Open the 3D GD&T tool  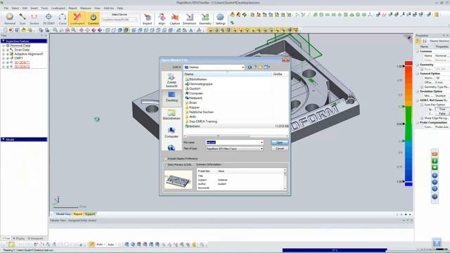(49, 19)
